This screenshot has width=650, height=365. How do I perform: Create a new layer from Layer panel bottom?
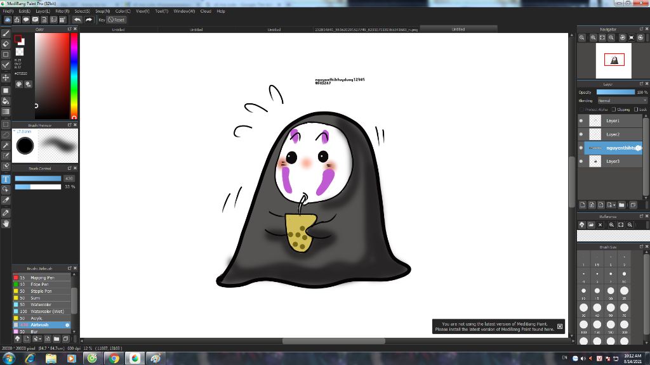point(583,205)
